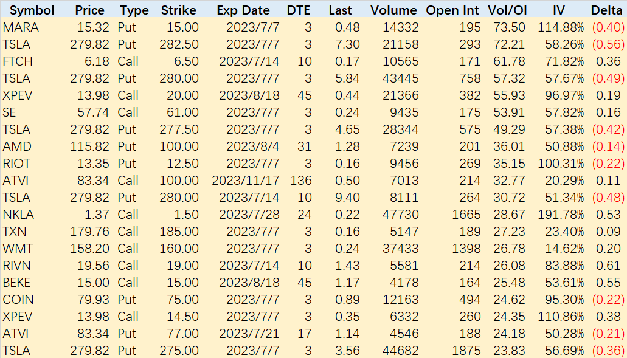627x358 pixels.
Task: Select the 61.00 strike cell
Action: pyautogui.click(x=182, y=112)
